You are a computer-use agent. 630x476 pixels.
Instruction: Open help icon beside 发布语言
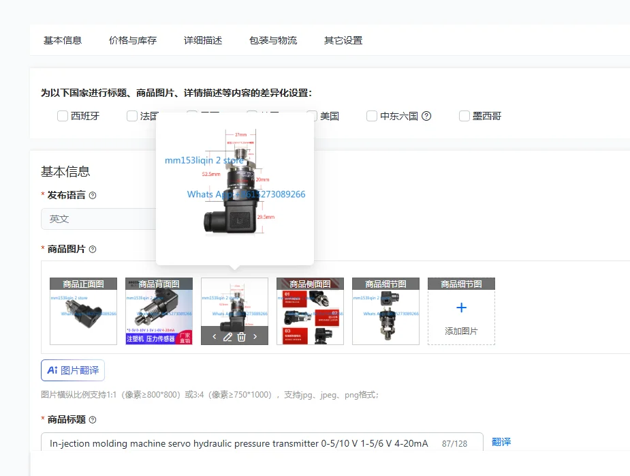pos(93,196)
